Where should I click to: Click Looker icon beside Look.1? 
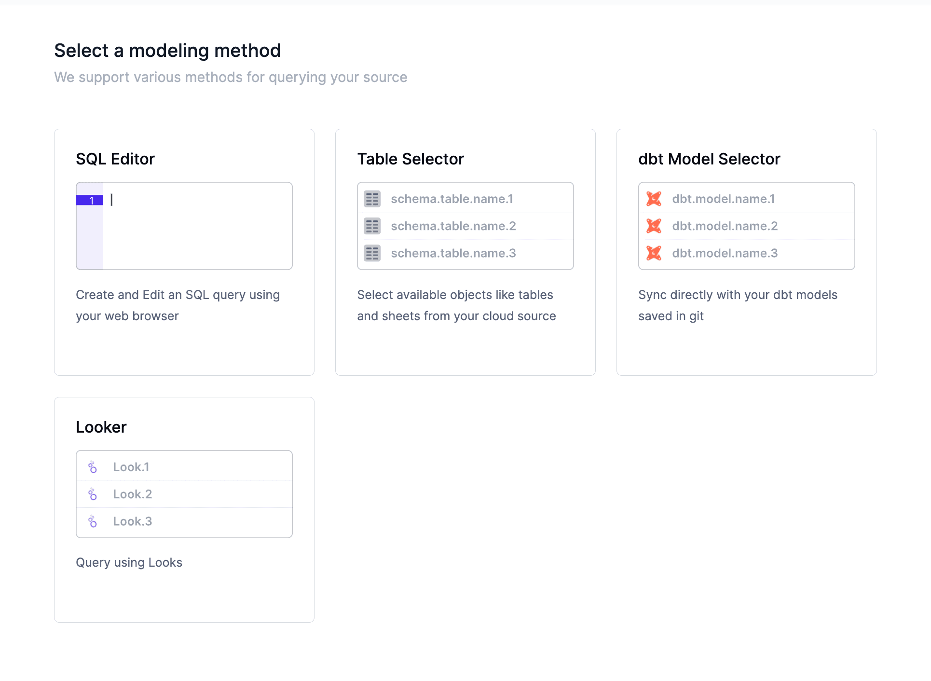[x=93, y=467]
